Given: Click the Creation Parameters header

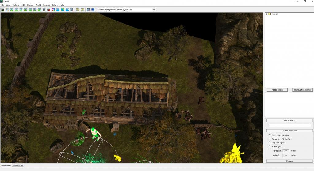Looking at the screenshot, I should point(289,131).
